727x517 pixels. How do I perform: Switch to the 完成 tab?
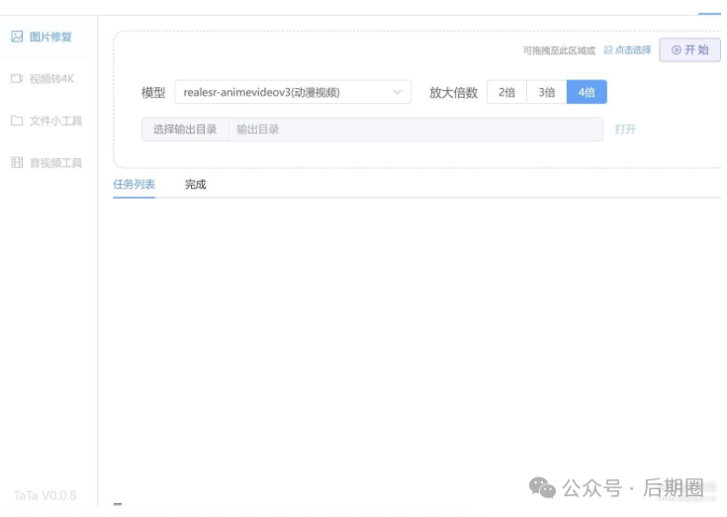[x=195, y=185]
